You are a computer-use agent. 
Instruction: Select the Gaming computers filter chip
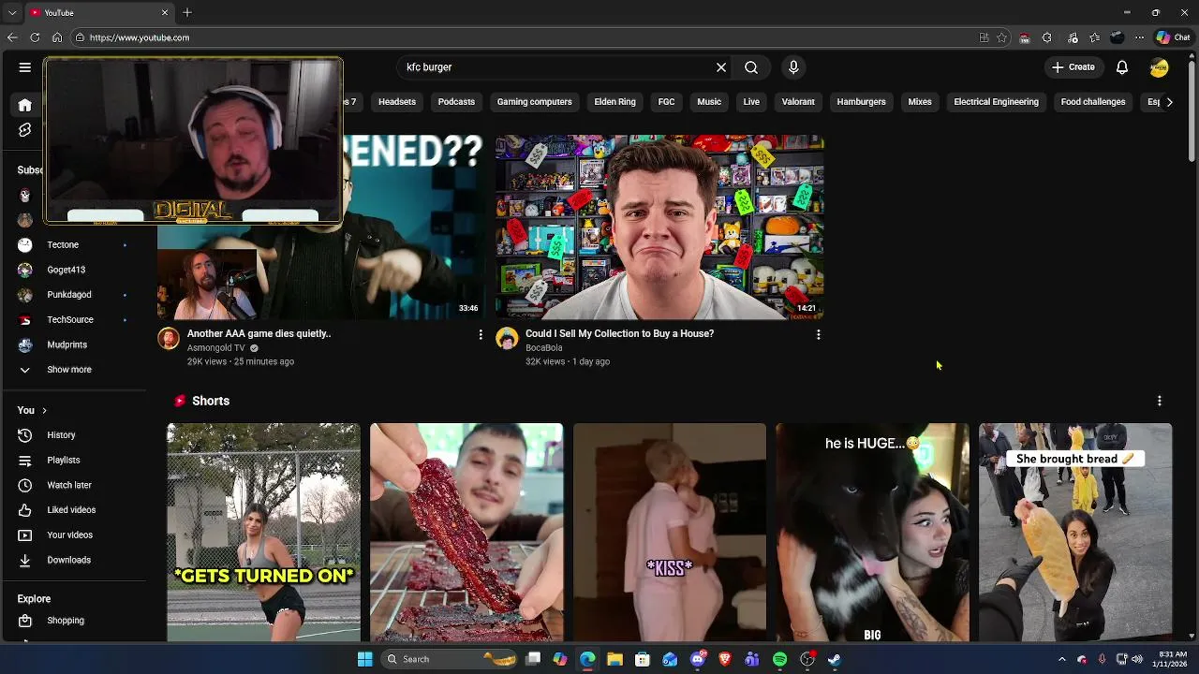[534, 102]
